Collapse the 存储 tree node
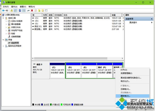The width and height of the screenshot is (155, 111). click(x=3, y=40)
